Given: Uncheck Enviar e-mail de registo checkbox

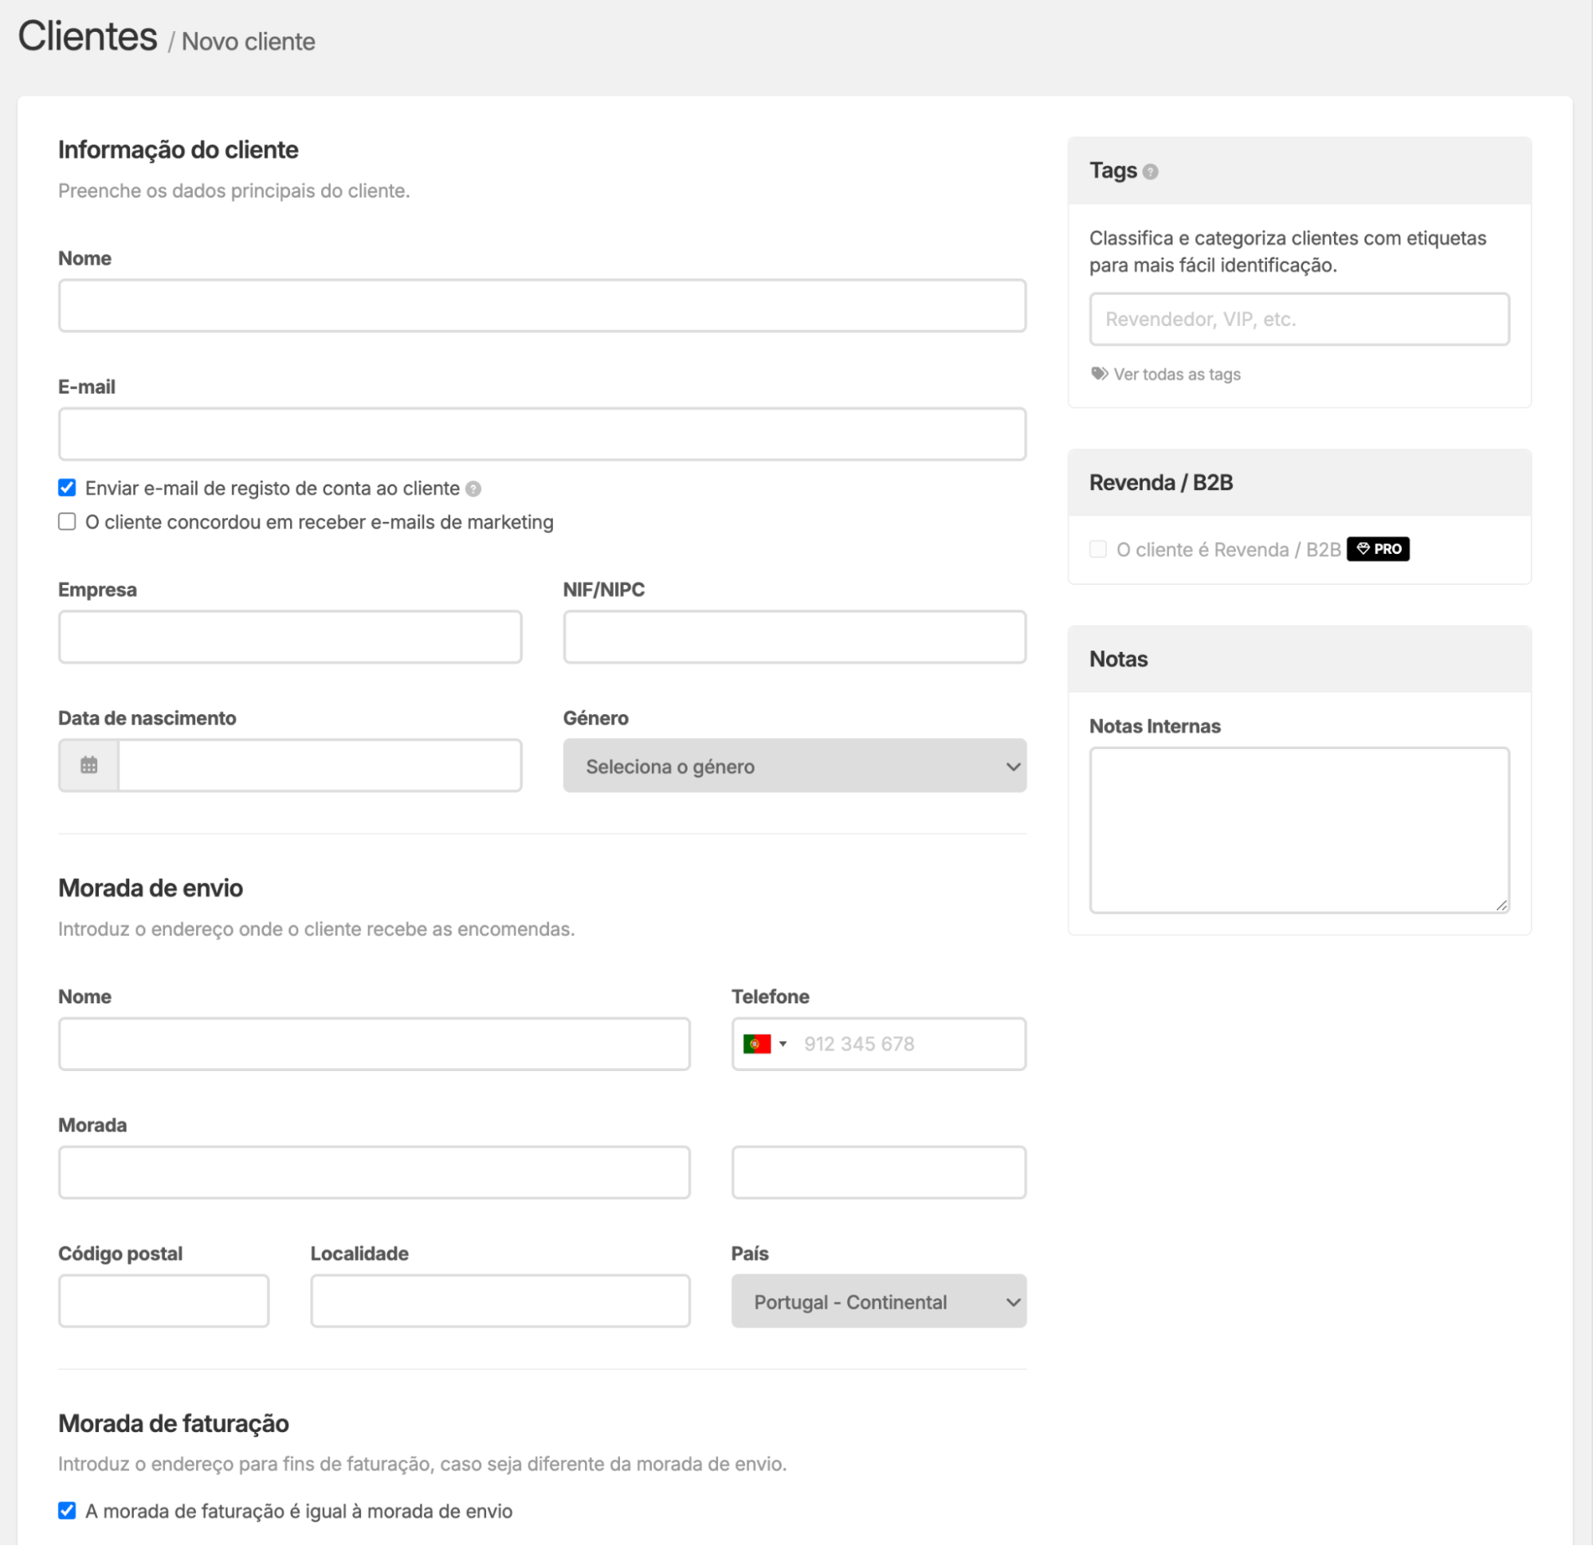Looking at the screenshot, I should coord(68,488).
